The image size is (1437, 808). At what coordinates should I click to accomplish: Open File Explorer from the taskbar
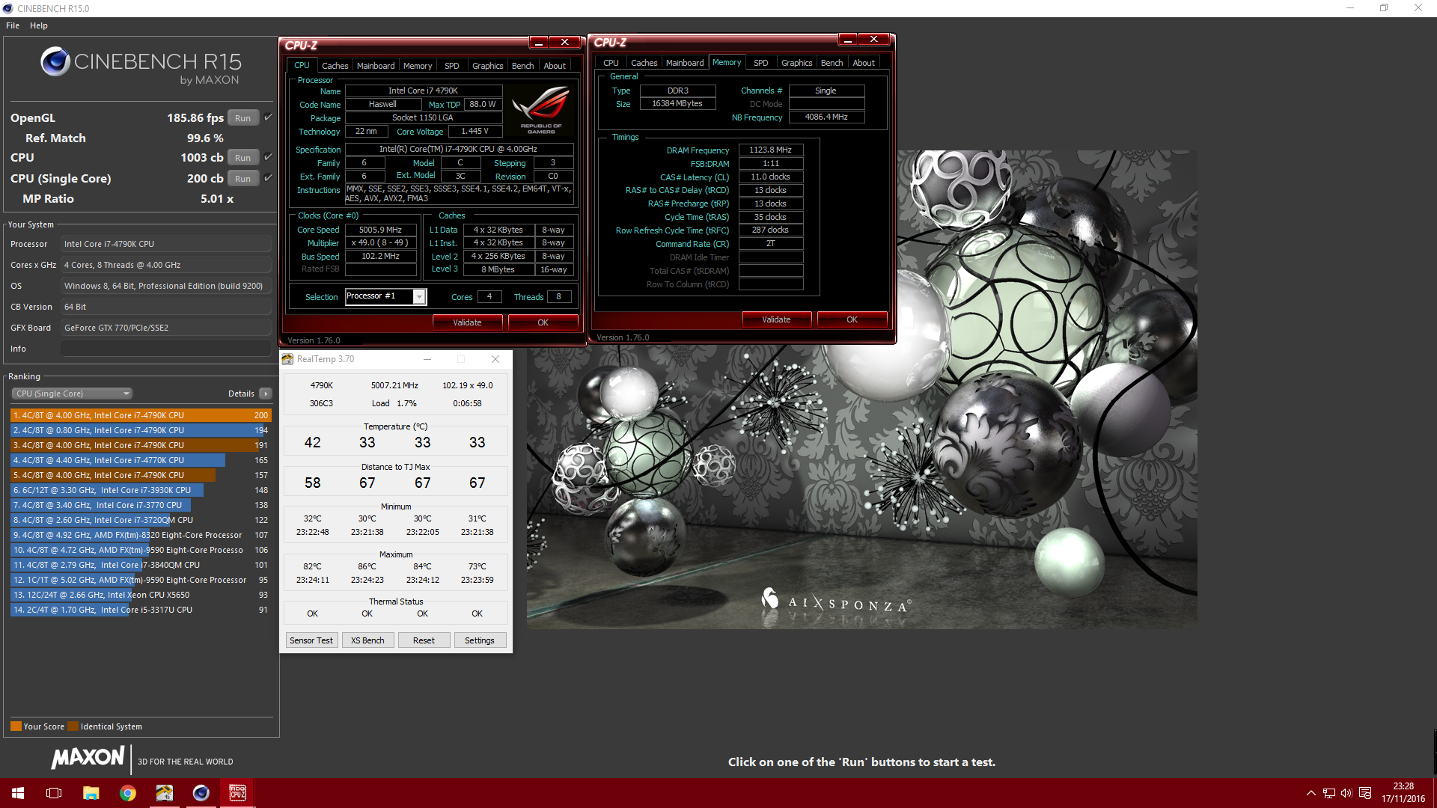coord(91,793)
